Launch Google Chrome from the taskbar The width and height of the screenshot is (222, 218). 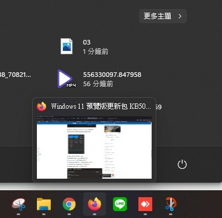point(69,204)
